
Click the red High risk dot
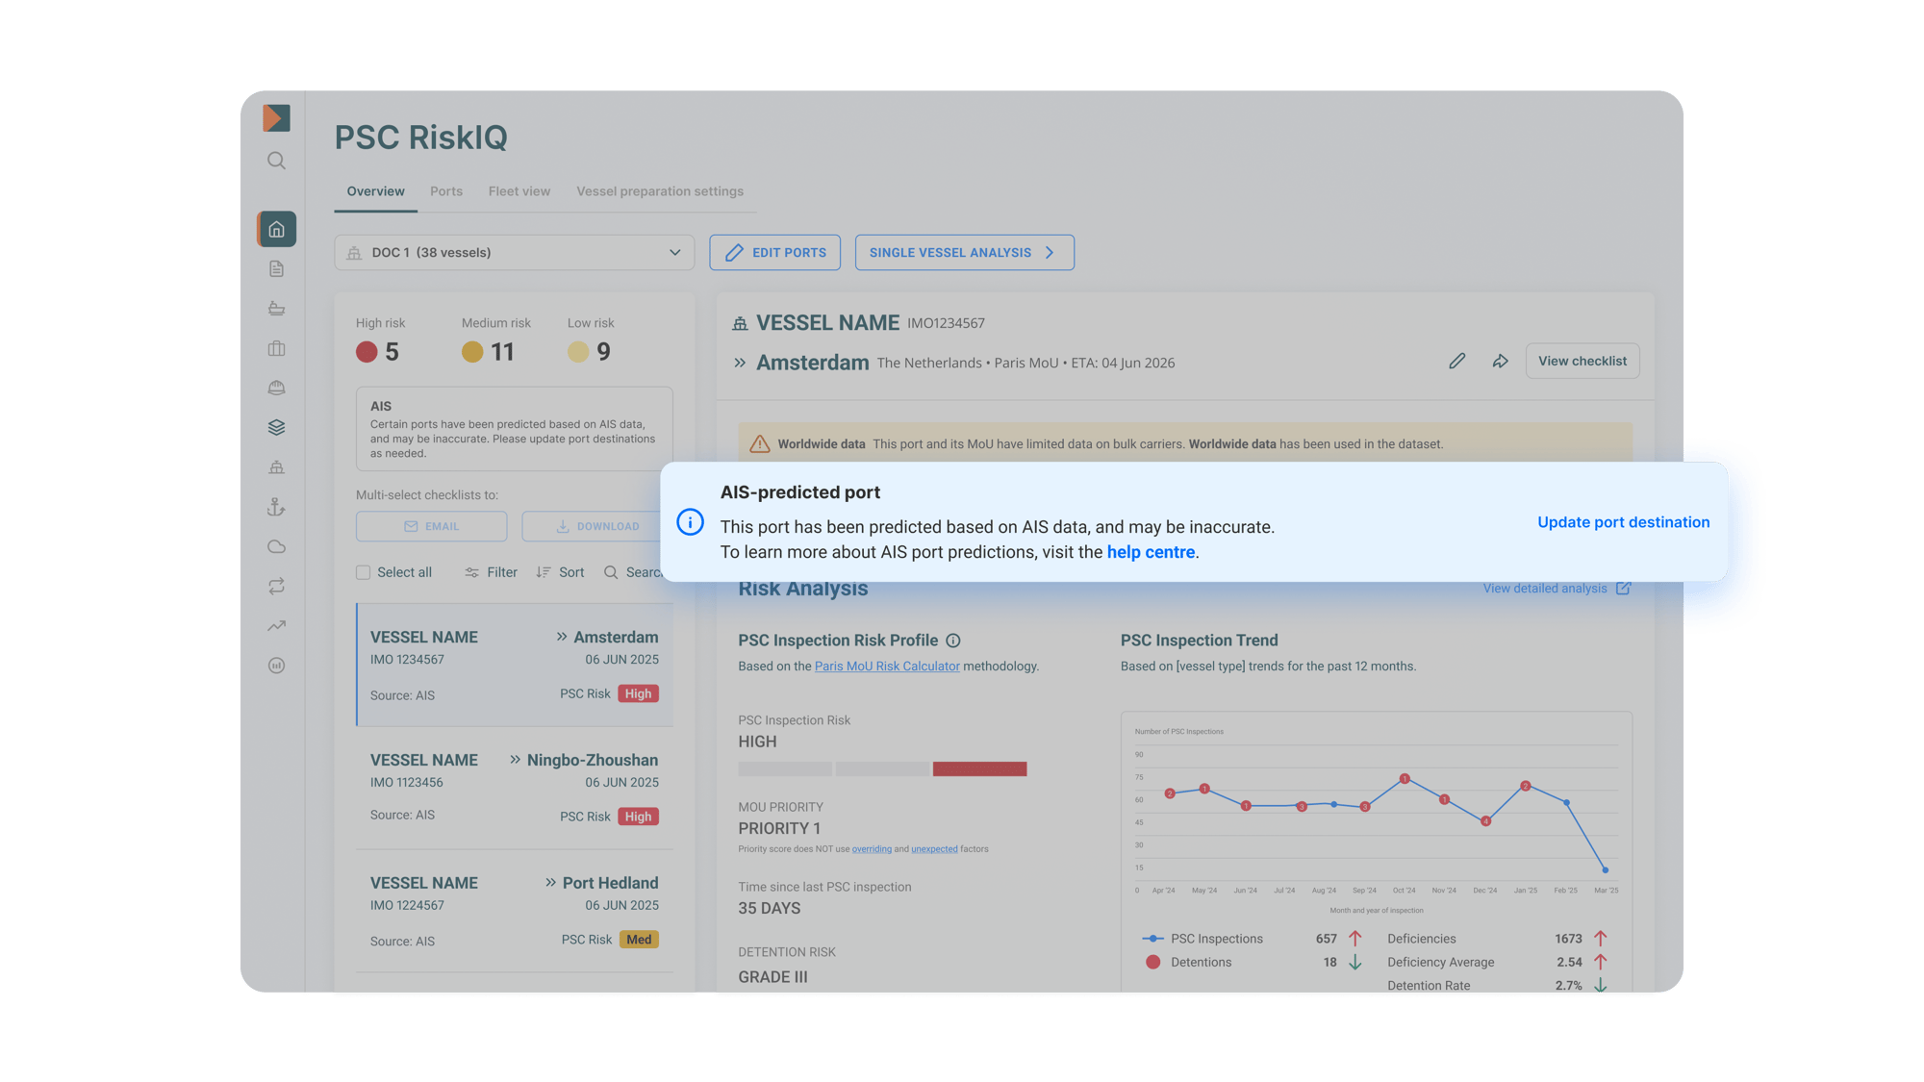[367, 352]
